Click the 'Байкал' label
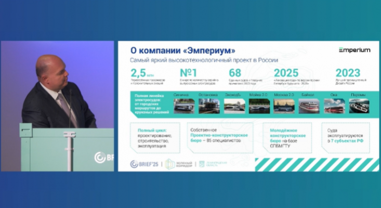This screenshot has height=208, width=381. [x=308, y=95]
